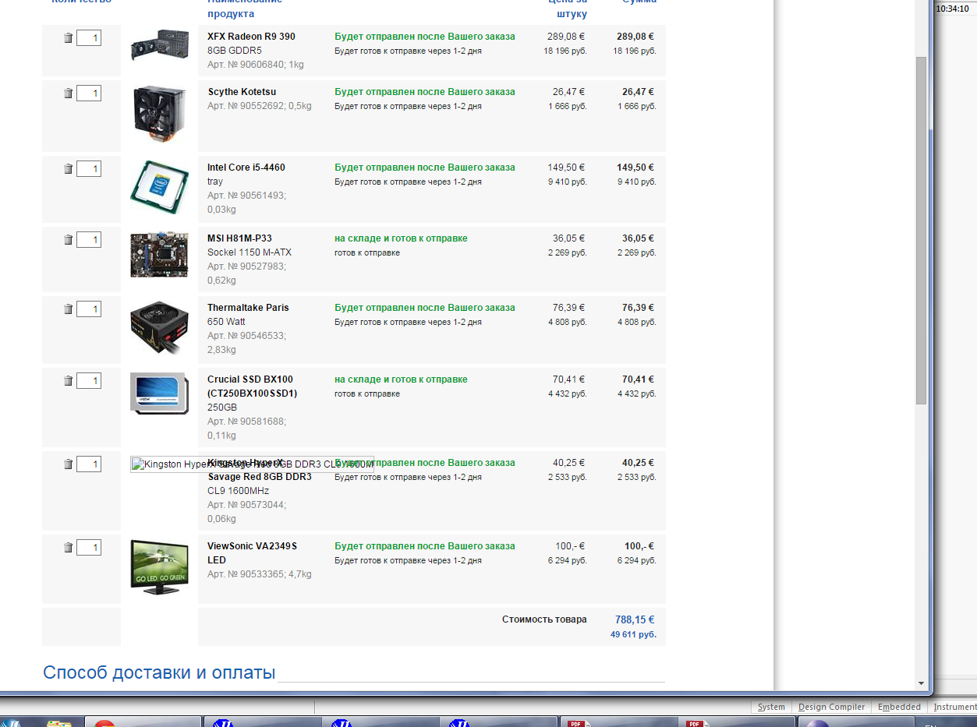The height and width of the screenshot is (727, 977).
Task: Click total in rubles 49 611 руб.
Action: click(633, 634)
